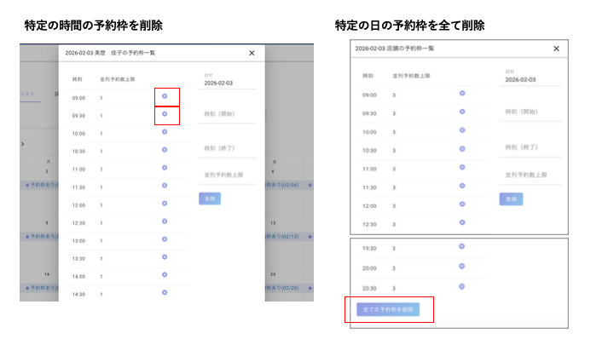Click 全ての予約枠を削除 button
614x345 pixels.
(x=390, y=308)
